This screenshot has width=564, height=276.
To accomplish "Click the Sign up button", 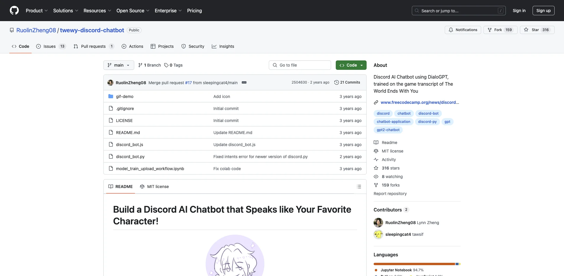I will [x=543, y=11].
